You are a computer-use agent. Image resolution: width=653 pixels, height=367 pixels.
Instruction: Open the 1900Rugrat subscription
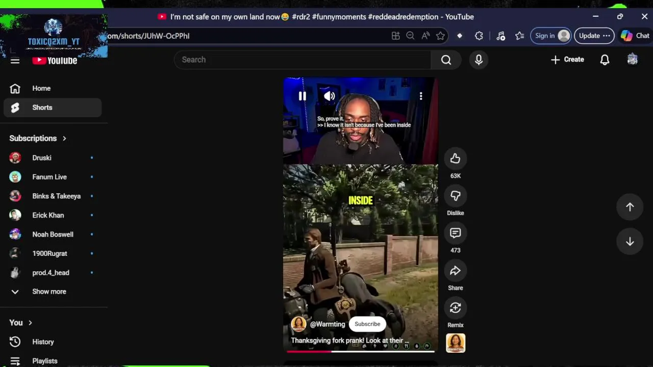[53, 253]
